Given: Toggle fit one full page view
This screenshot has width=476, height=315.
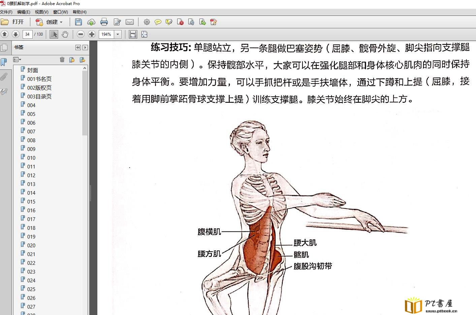Looking at the screenshot, I should click(x=145, y=34).
